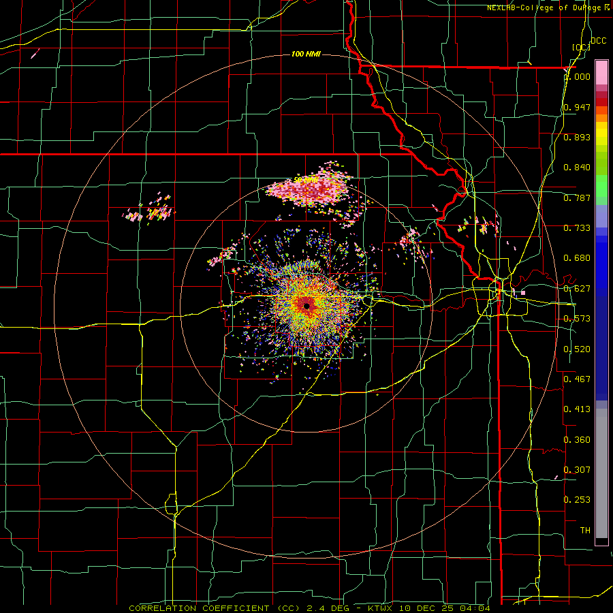Click the 0.573 value on the color scale
613x613 pixels.
[x=577, y=319]
